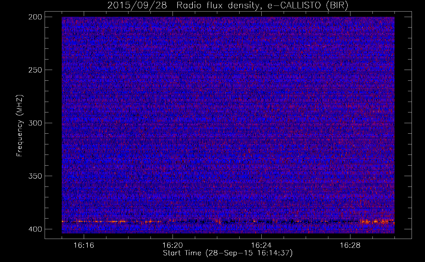Click the 16:16 time tick label

[x=84, y=245]
